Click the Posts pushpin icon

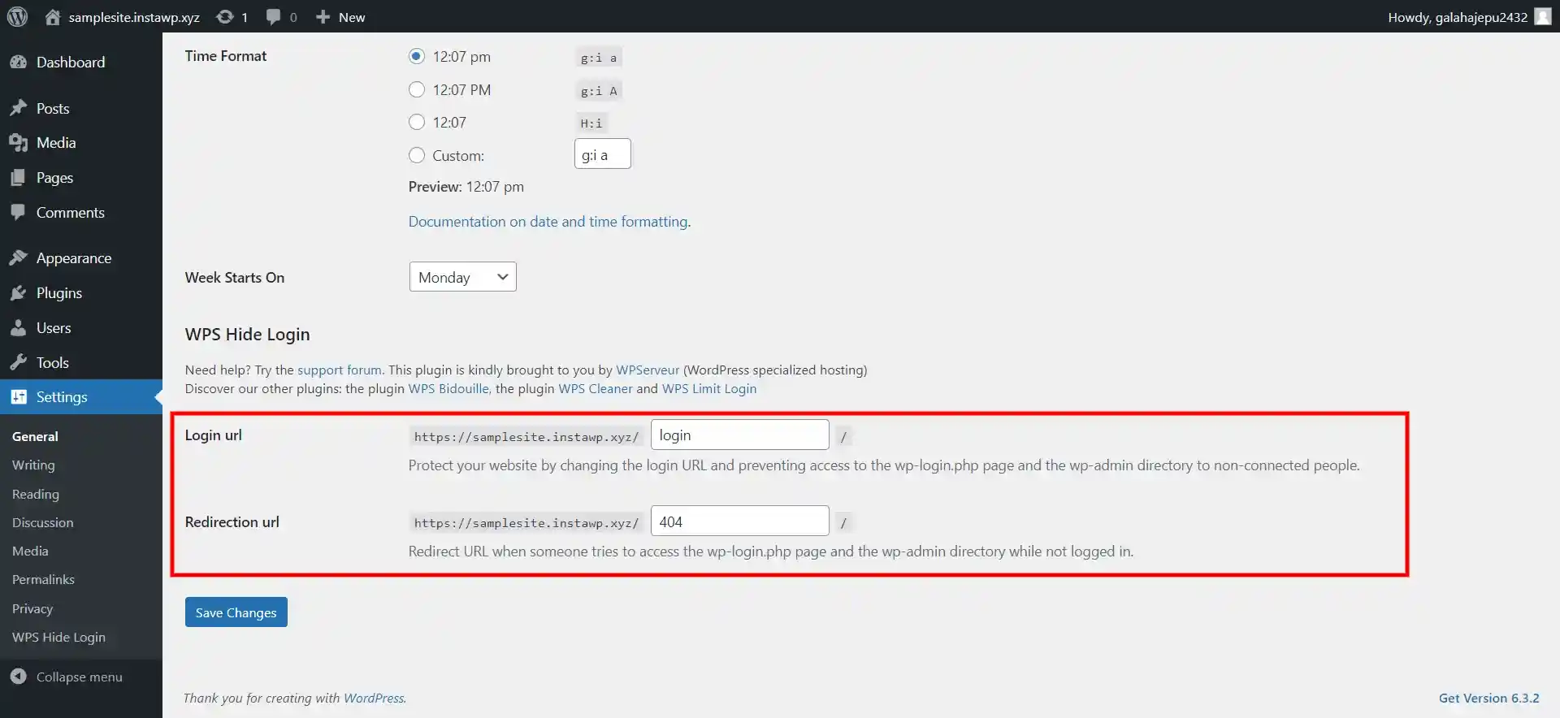[x=19, y=108]
